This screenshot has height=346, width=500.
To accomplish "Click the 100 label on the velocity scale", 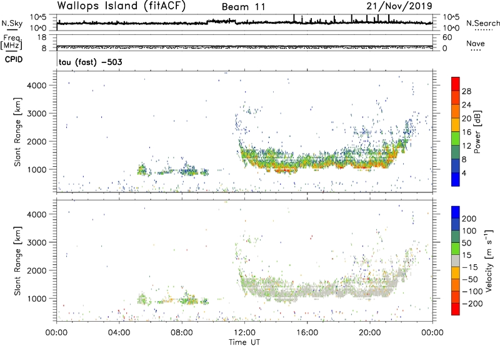I will pyautogui.click(x=469, y=231).
